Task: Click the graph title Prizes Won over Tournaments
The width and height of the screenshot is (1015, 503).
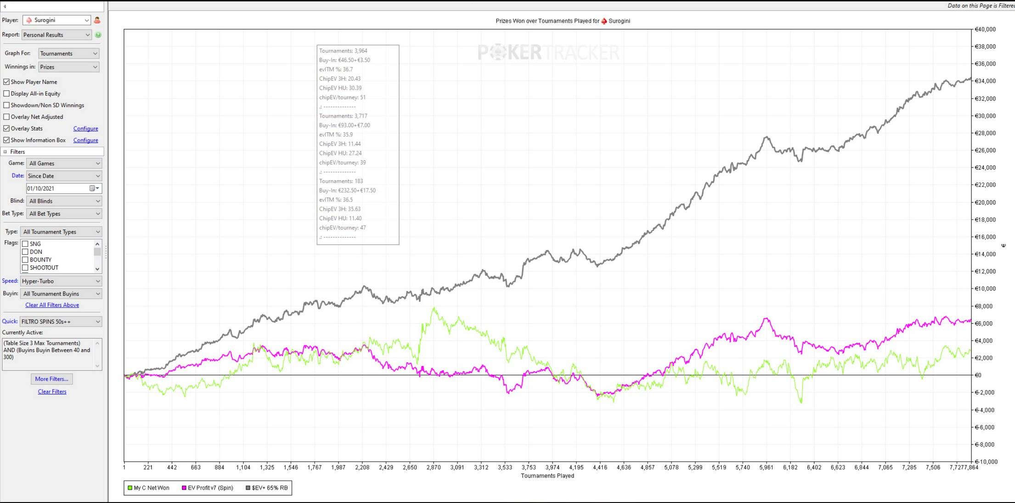Action: click(x=563, y=21)
